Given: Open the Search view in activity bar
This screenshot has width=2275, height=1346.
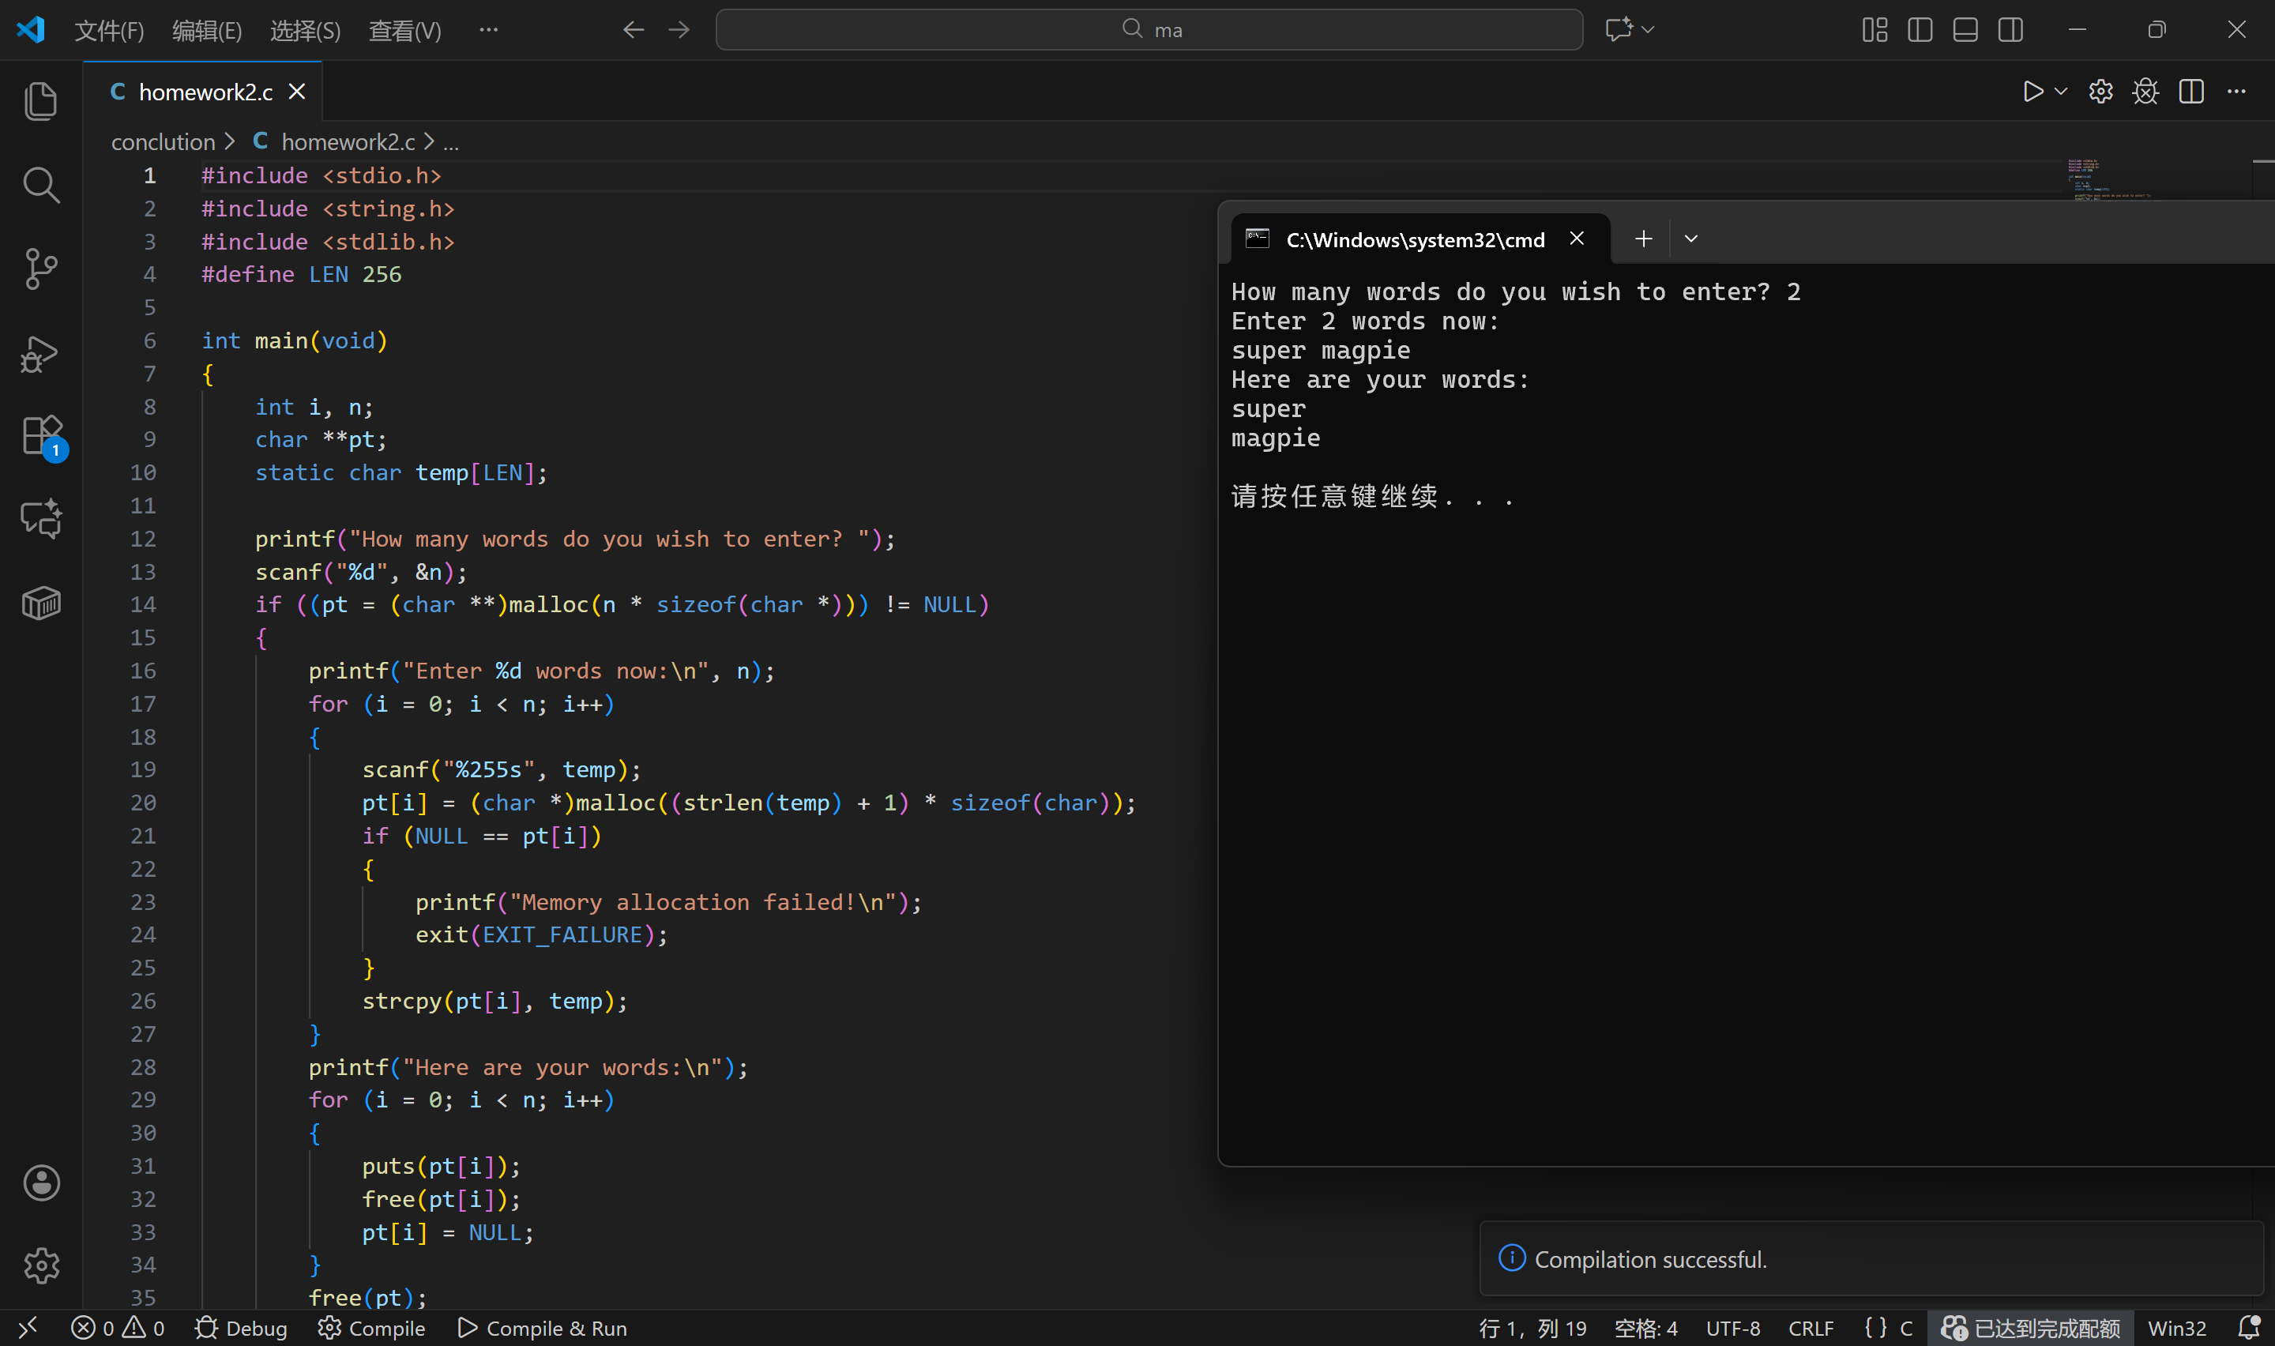Looking at the screenshot, I should coord(41,185).
